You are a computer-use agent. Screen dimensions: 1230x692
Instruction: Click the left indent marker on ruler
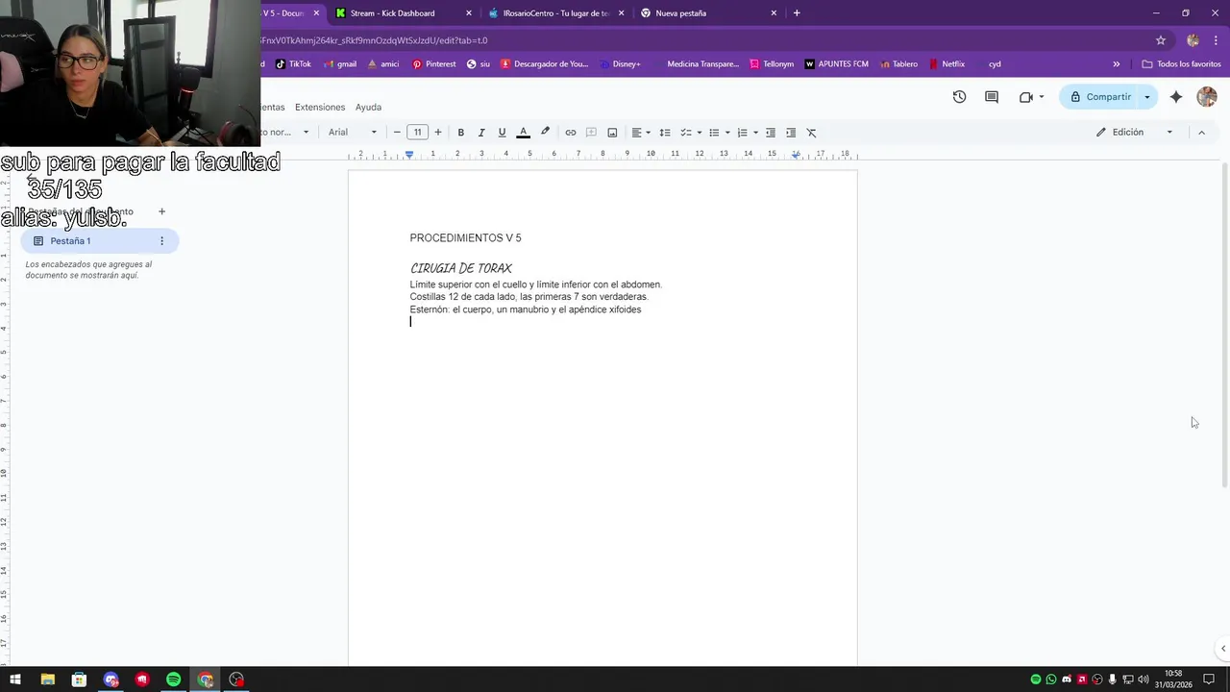tap(409, 155)
